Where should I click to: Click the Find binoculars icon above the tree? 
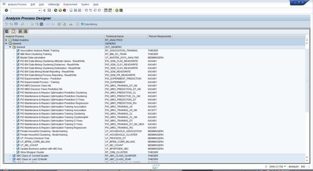tap(21, 31)
